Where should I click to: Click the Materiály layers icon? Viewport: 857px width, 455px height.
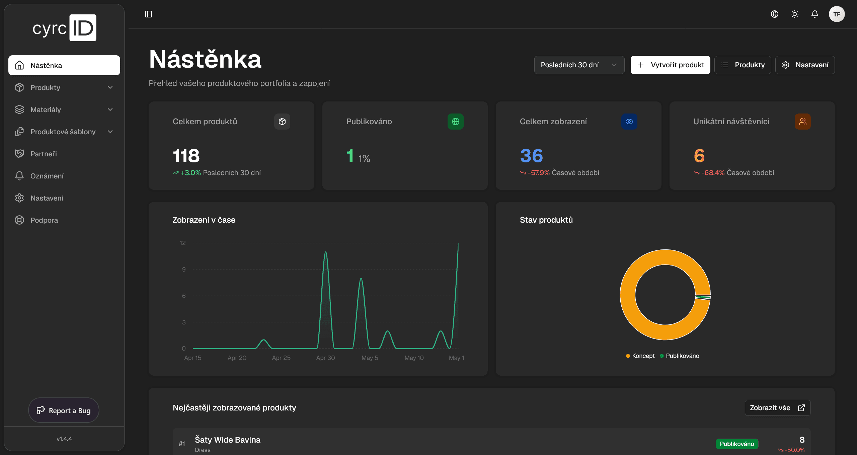19,109
